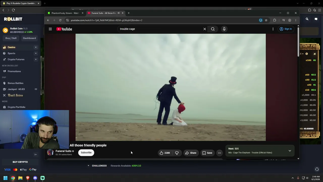323x182 pixels.
Task: Click the YouTube logo
Action: 64,29
